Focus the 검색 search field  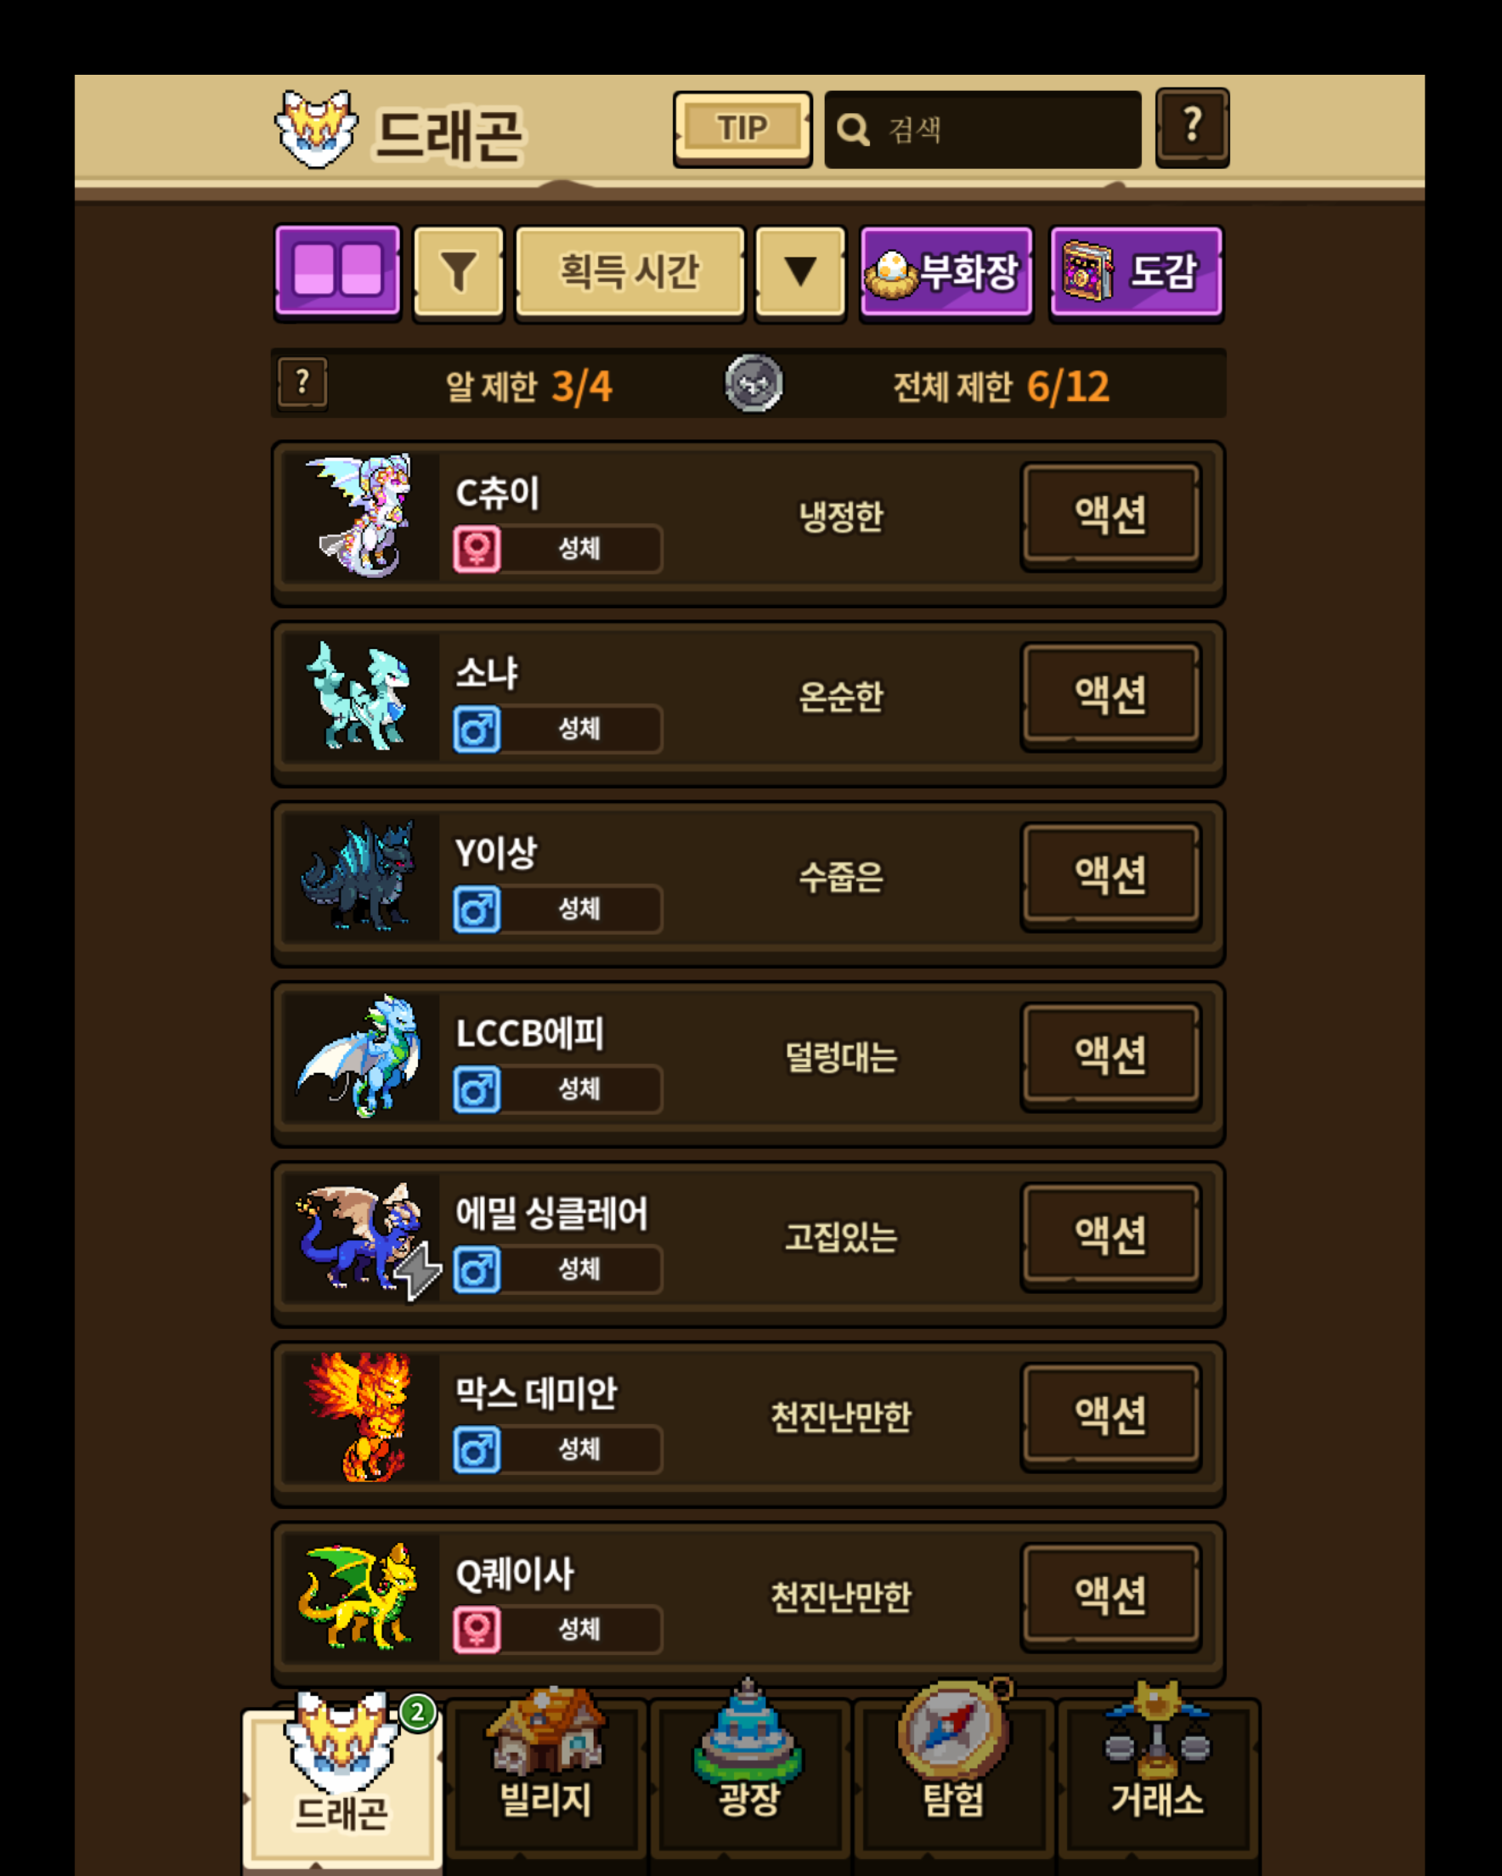tap(982, 130)
